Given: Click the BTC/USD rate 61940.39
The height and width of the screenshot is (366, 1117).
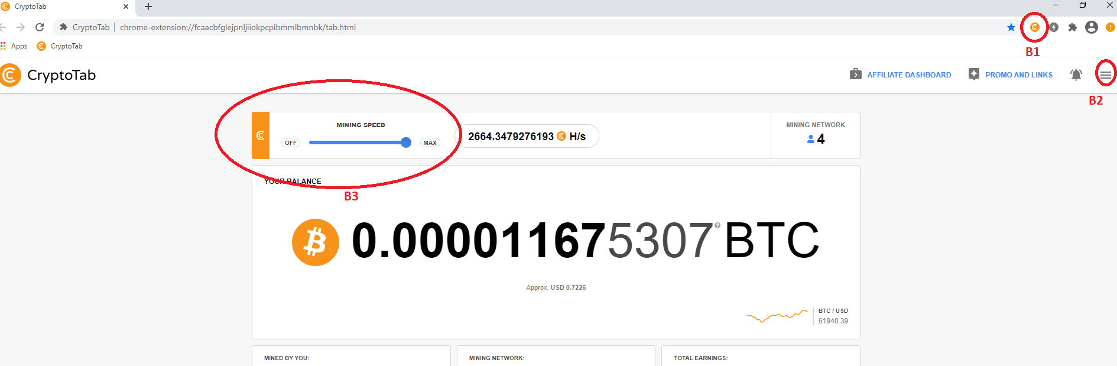Looking at the screenshot, I should 833,321.
